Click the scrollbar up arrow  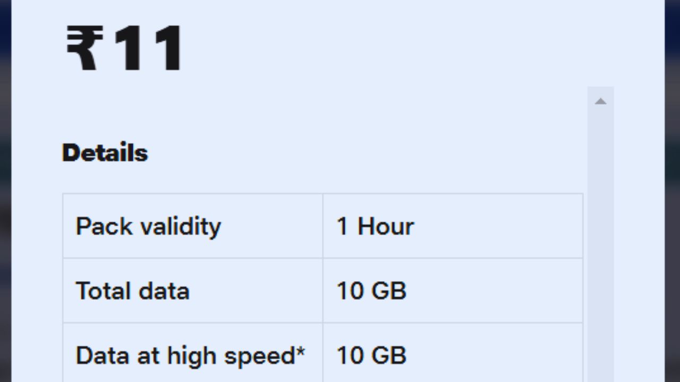point(600,101)
